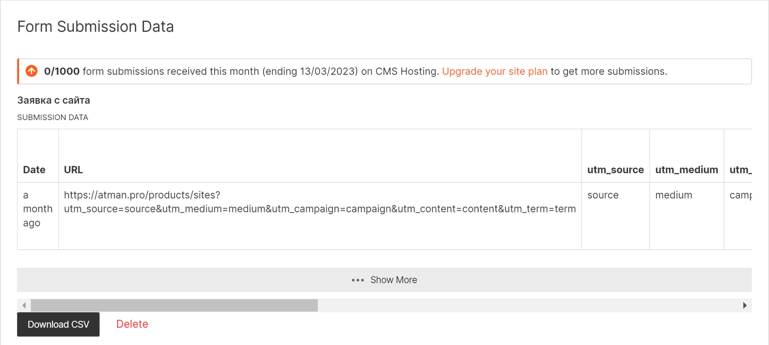Viewport: 769px width, 345px height.
Task: Click the orange upgrade arrow icon
Action: (x=32, y=71)
